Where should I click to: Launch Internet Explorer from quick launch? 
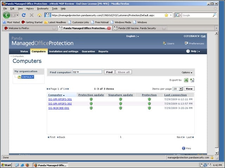(x=22, y=165)
